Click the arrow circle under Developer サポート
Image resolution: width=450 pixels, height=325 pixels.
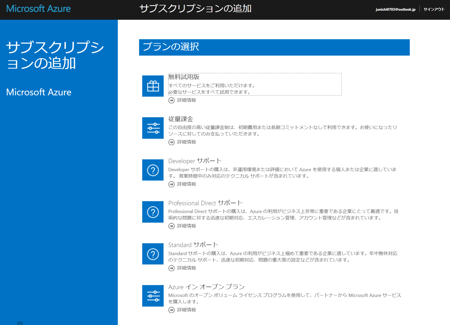point(172,184)
